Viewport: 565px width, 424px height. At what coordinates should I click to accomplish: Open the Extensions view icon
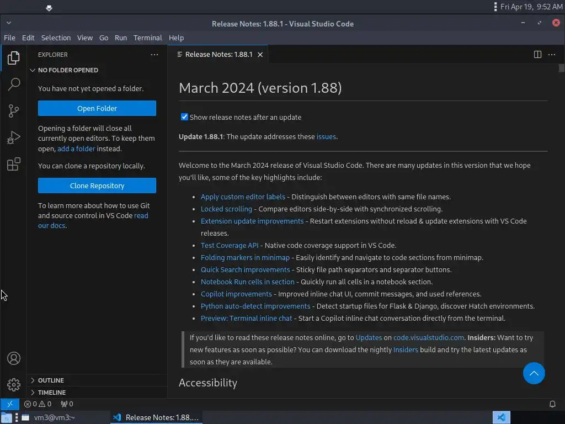pyautogui.click(x=13, y=164)
